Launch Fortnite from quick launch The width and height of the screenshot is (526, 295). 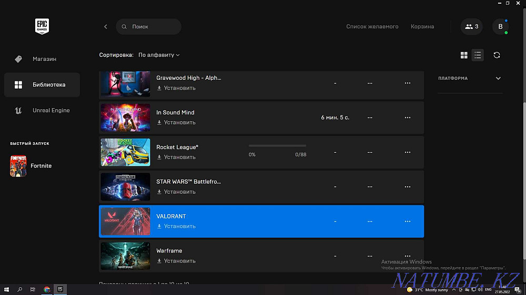(x=31, y=166)
